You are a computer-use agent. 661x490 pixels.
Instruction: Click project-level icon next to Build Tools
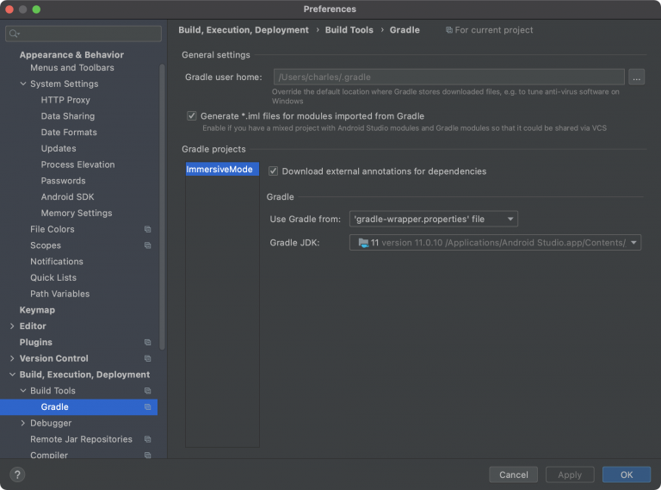pyautogui.click(x=147, y=391)
